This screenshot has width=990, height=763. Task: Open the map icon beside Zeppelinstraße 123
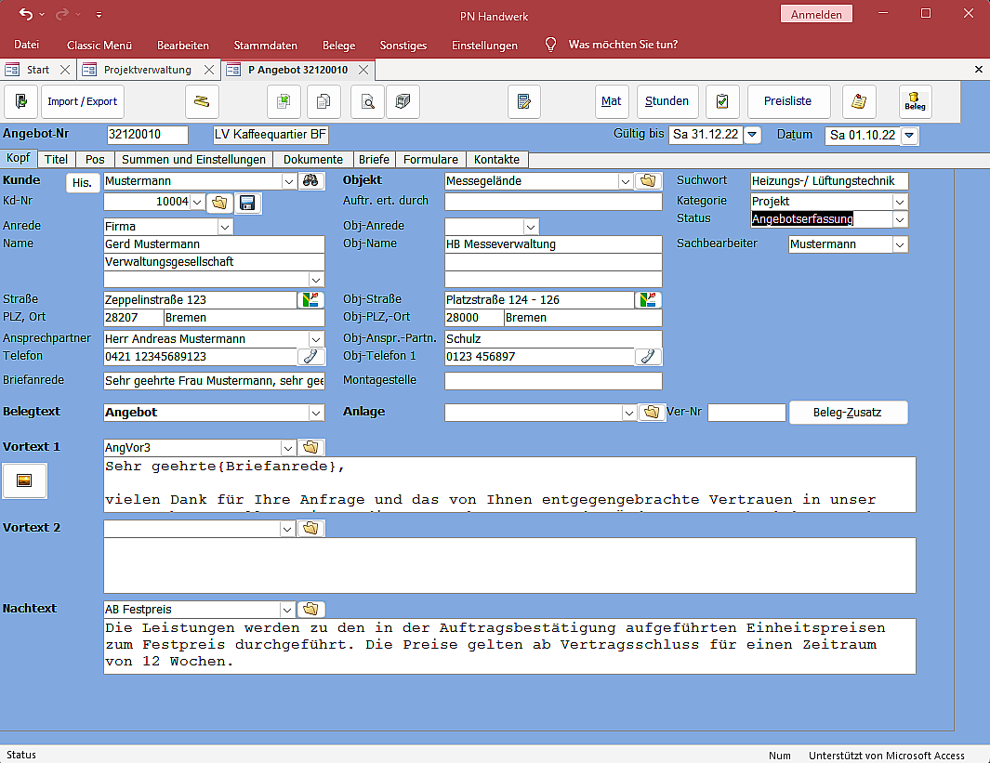pyautogui.click(x=310, y=300)
